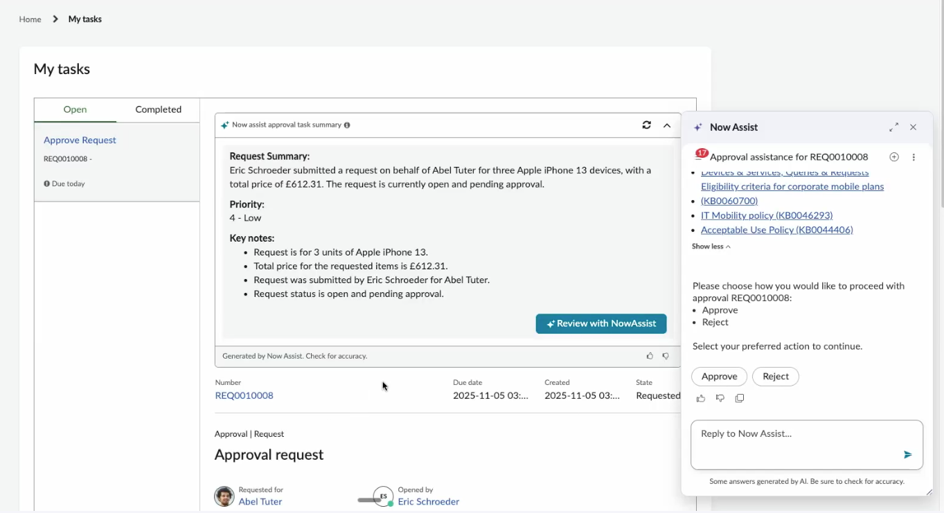This screenshot has height=513, width=944.
Task: Start a new Now Assist conversation
Action: click(894, 157)
